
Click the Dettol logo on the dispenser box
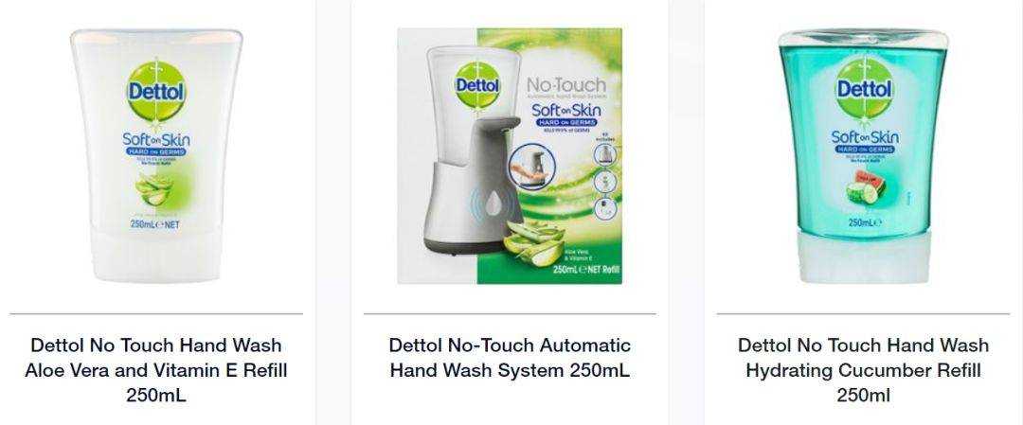[477, 85]
